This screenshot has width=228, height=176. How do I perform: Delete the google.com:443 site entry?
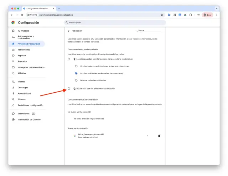click(x=159, y=136)
